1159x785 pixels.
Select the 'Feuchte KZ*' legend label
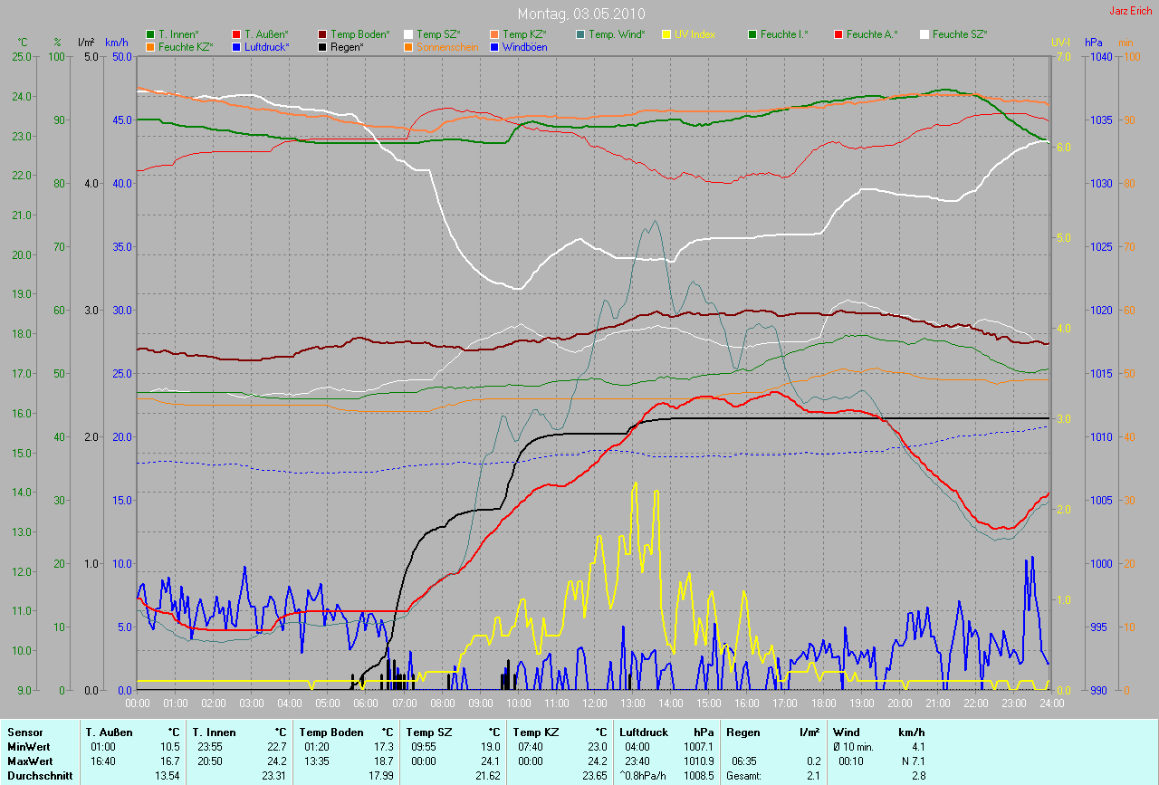[x=186, y=46]
